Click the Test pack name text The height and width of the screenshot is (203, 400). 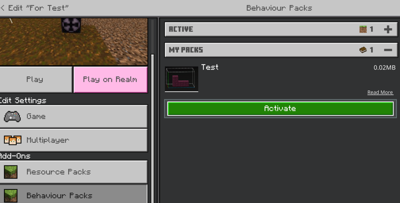pos(210,67)
